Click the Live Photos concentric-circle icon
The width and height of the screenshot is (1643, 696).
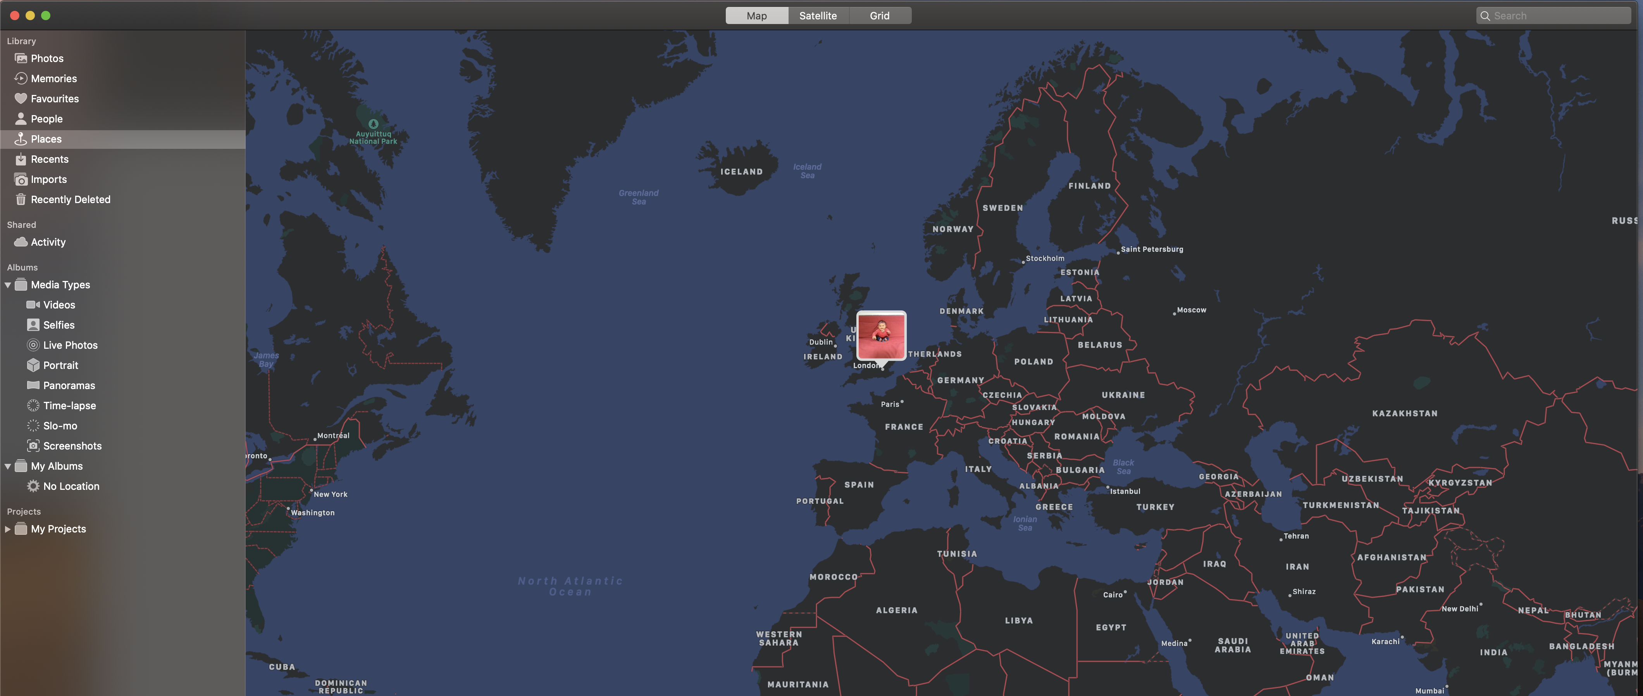[x=33, y=345]
